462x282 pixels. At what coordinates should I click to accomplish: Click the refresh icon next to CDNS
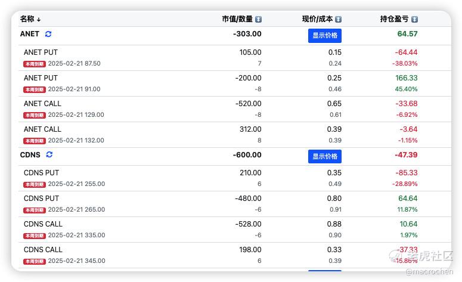point(49,154)
